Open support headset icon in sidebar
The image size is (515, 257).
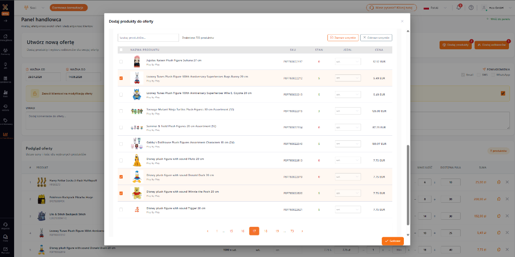tap(5, 224)
